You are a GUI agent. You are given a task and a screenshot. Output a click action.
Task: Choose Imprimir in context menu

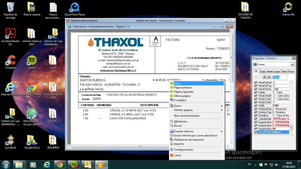(197, 144)
